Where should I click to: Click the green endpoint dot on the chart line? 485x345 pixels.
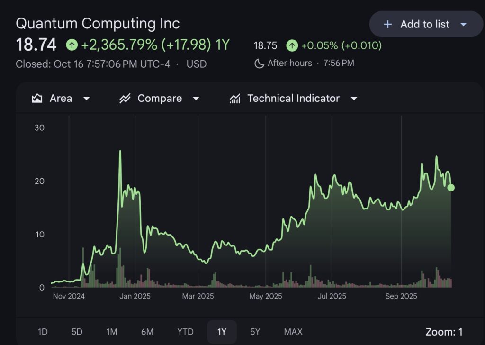point(451,188)
